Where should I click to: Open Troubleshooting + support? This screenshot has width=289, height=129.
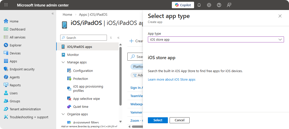[x=29, y=117]
